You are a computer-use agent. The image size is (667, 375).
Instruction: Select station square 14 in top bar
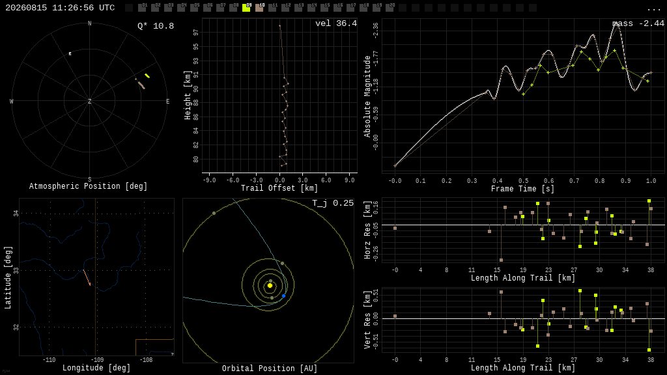pyautogui.click(x=311, y=8)
